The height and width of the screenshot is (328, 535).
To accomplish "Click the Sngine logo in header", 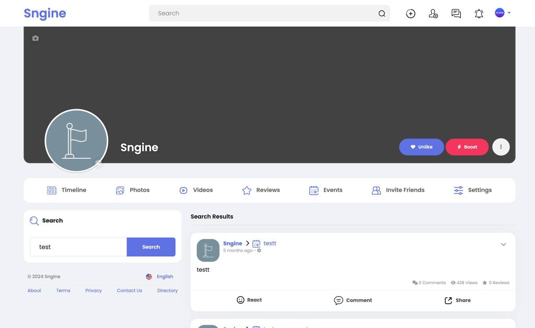I will [45, 13].
